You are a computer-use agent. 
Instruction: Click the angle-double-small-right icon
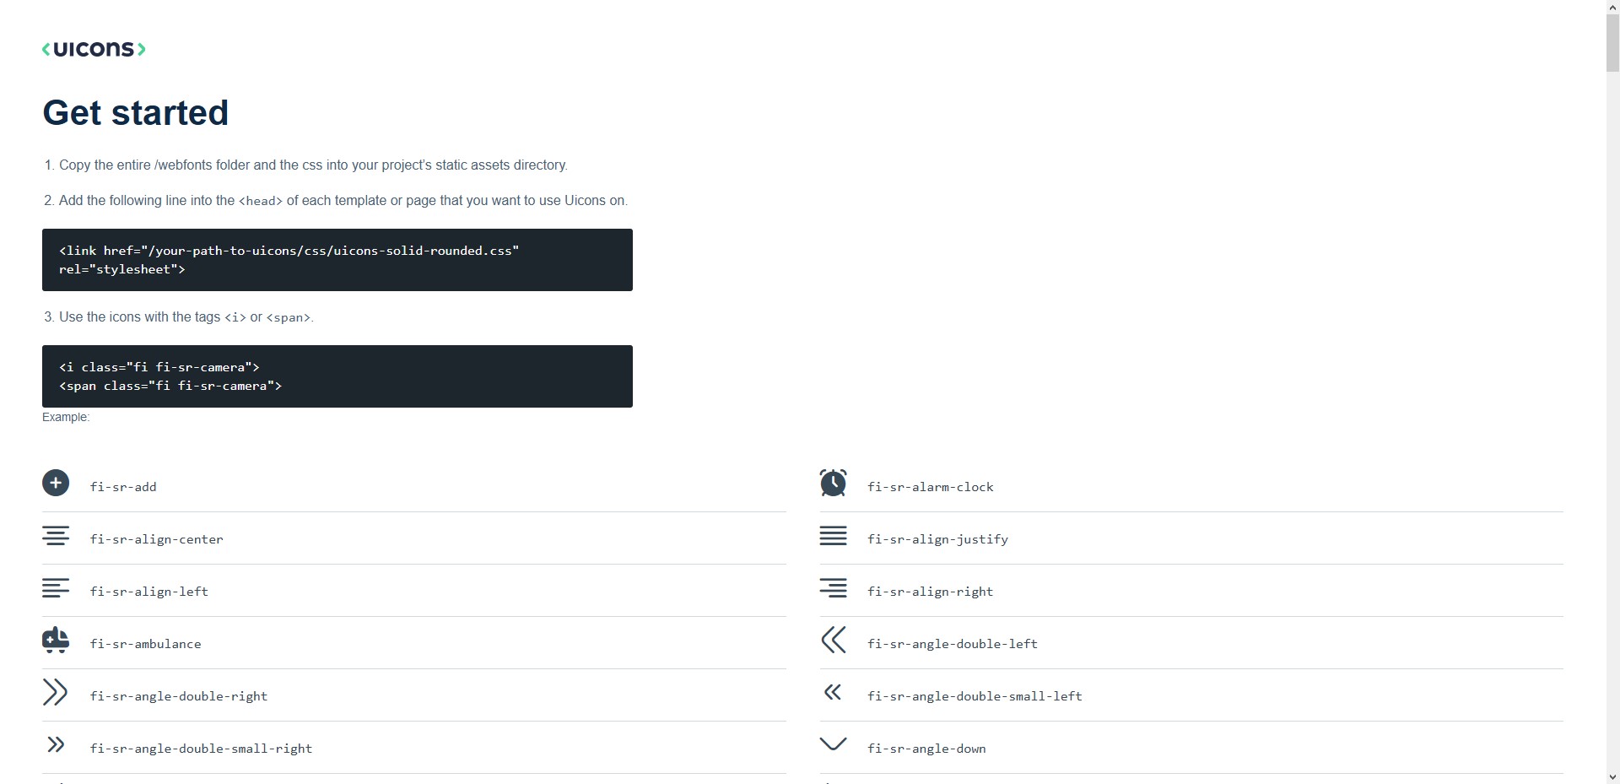(x=56, y=744)
